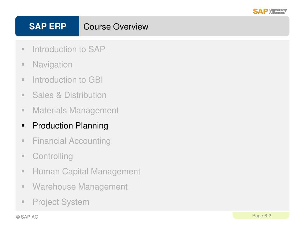Select the Navigation topic
The image size is (305, 229).
[x=52, y=64]
